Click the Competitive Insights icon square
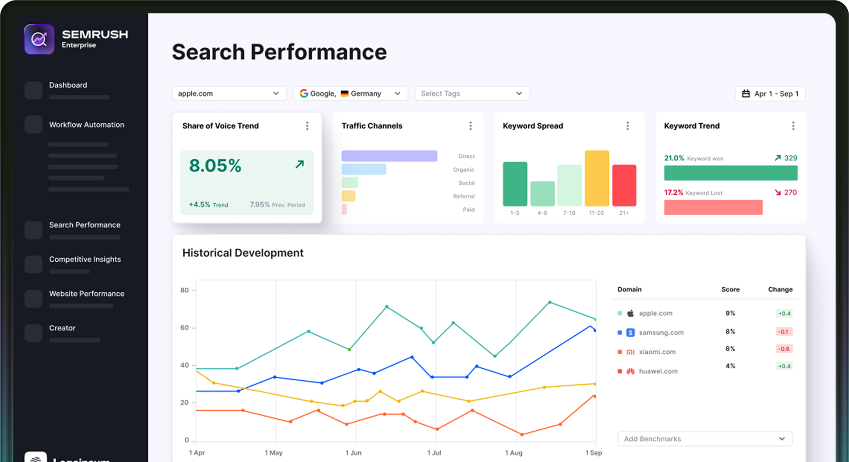Viewport: 849px width, 462px height. coord(33,264)
